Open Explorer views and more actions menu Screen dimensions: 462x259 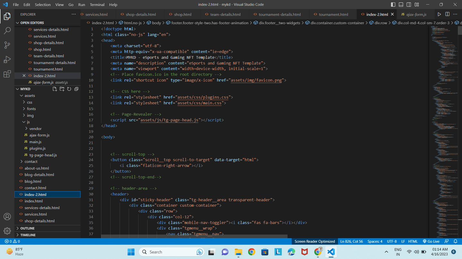pos(74,14)
